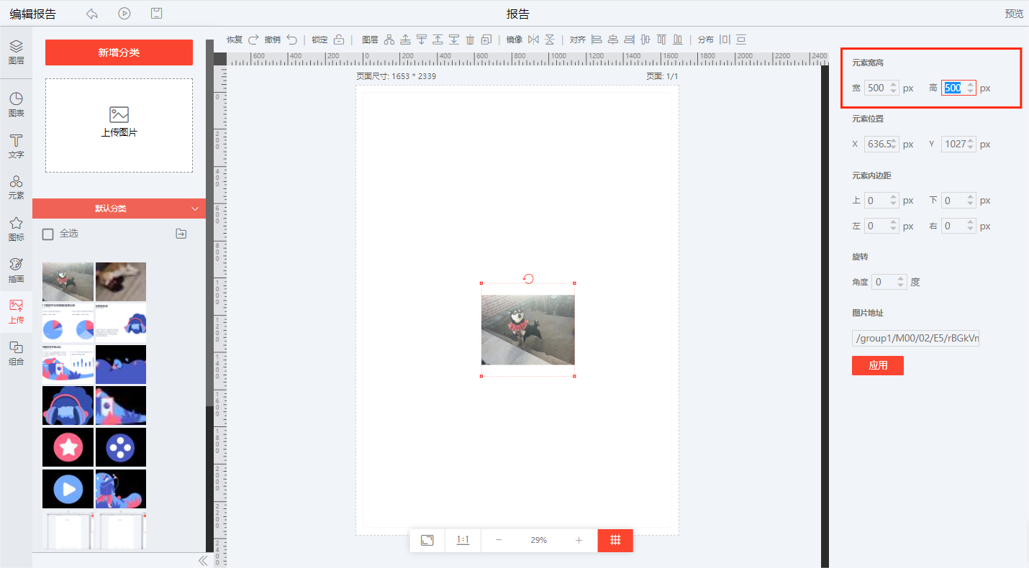Click the 预览 preview link
This screenshot has height=568, width=1029.
coord(1014,14)
